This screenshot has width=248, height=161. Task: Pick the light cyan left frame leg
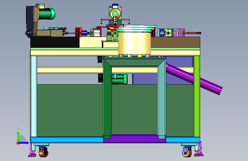click(x=34, y=96)
